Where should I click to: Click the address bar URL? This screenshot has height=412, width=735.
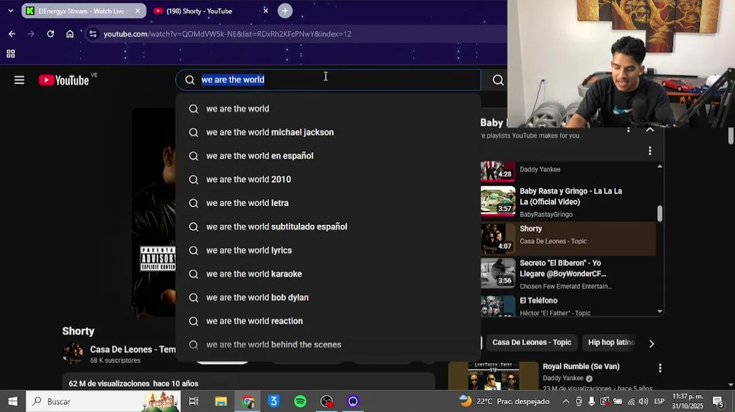[x=227, y=34]
